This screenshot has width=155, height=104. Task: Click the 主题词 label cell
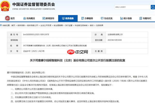[99, 51]
